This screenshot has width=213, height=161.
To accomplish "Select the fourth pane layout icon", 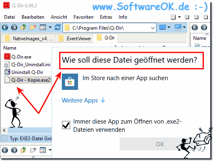I will 206,17.
